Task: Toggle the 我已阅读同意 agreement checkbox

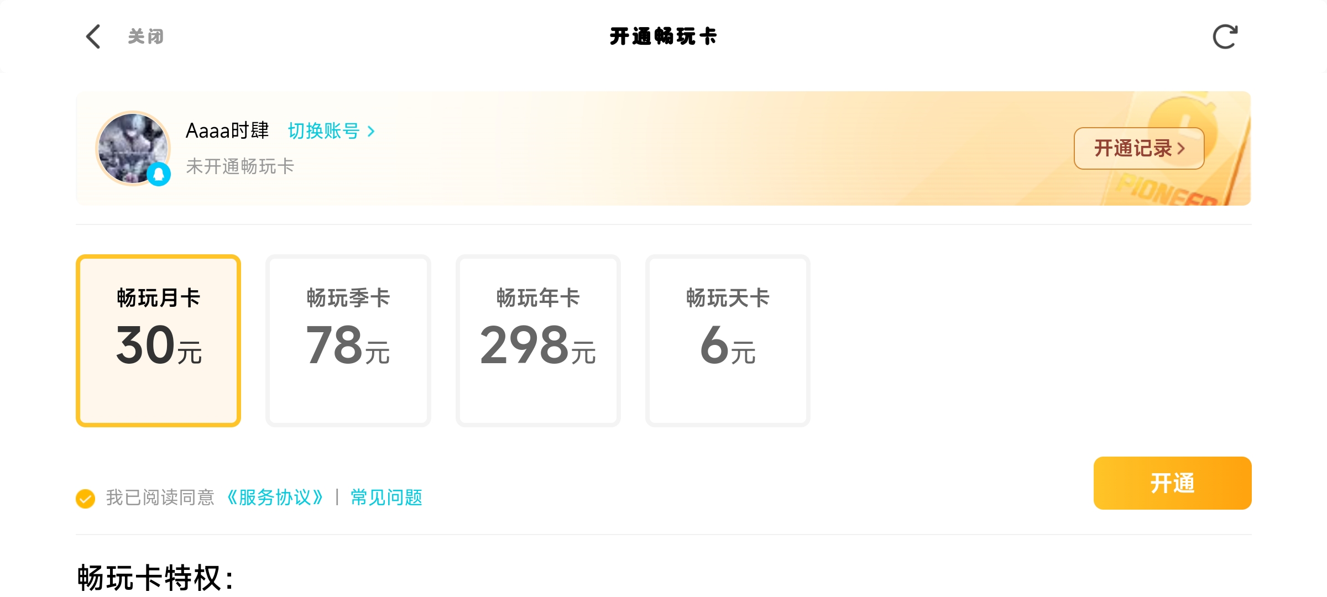Action: click(x=86, y=498)
